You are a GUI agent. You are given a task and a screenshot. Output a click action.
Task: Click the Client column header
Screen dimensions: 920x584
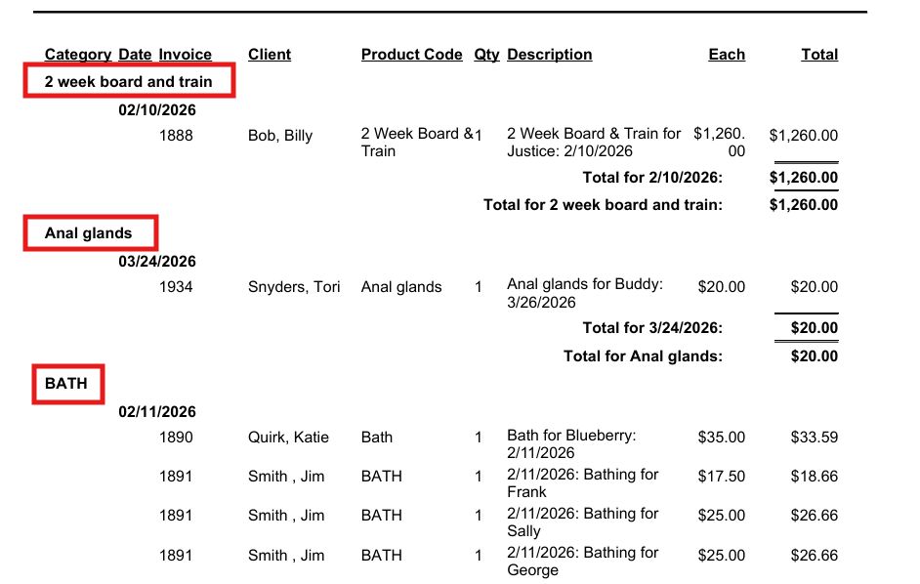(x=270, y=55)
